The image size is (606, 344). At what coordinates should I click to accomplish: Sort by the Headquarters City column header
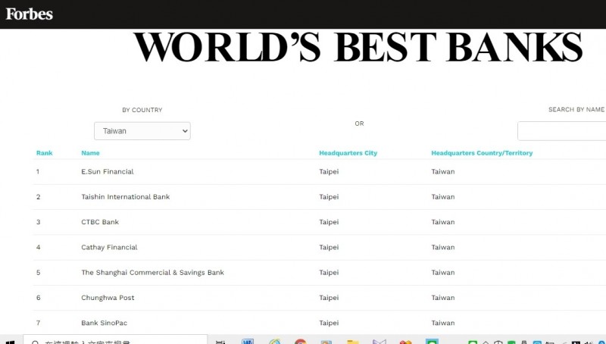(x=348, y=153)
